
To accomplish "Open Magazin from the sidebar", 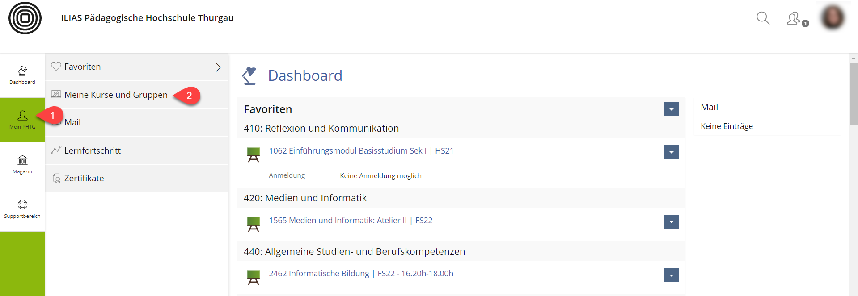I will (x=22, y=165).
